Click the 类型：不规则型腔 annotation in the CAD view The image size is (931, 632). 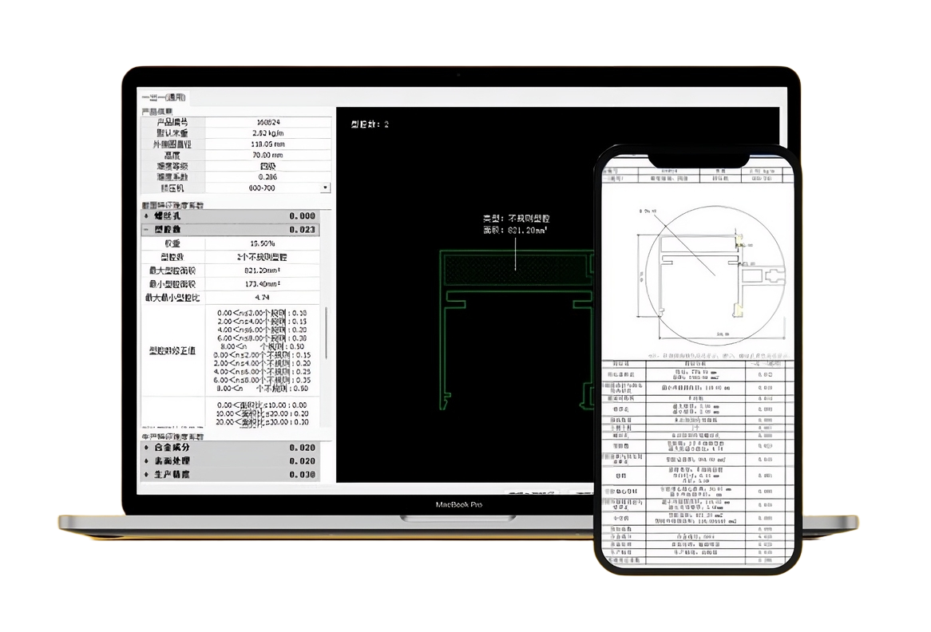[516, 219]
